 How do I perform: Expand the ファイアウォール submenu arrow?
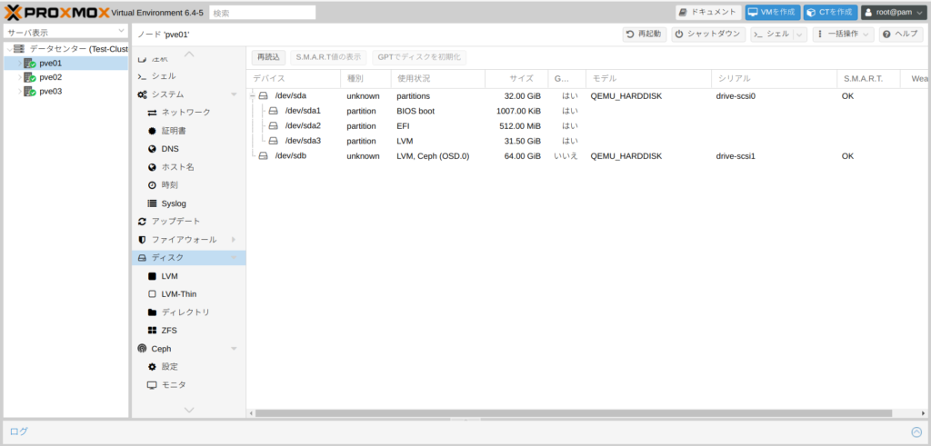click(234, 240)
